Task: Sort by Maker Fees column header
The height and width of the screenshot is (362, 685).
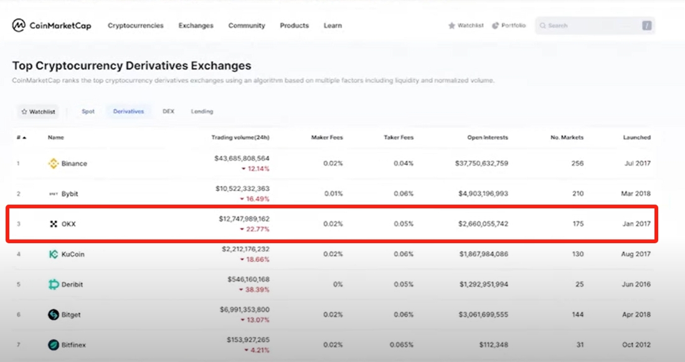Action: pyautogui.click(x=327, y=137)
